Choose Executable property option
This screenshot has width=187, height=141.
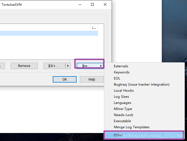144,121
